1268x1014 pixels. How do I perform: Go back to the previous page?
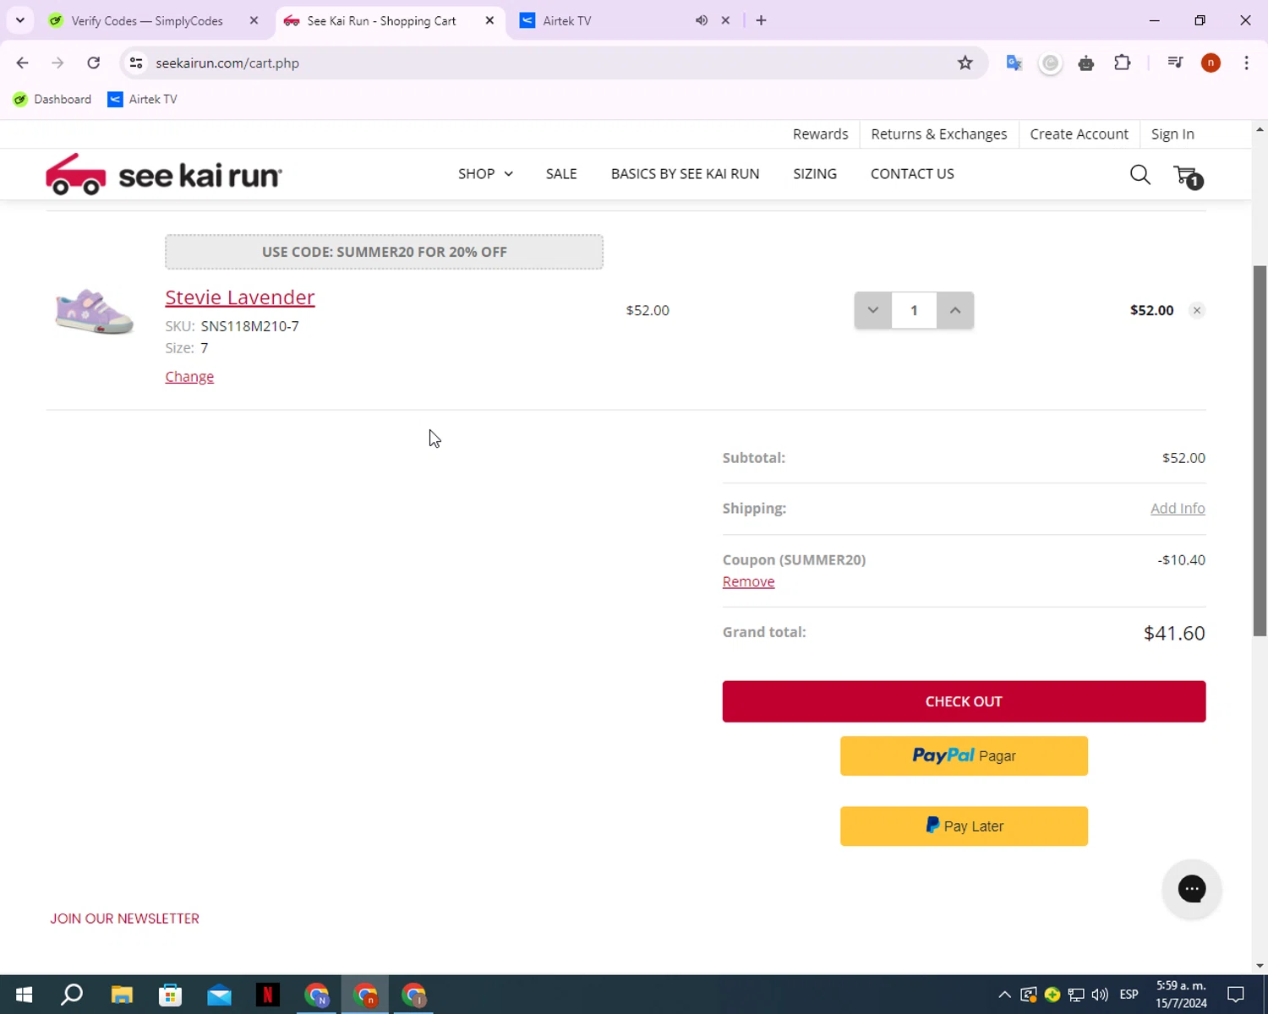pyautogui.click(x=23, y=63)
